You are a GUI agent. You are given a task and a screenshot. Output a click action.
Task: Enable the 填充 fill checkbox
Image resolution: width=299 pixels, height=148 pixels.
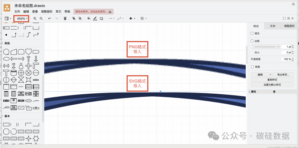(x=252, y=33)
